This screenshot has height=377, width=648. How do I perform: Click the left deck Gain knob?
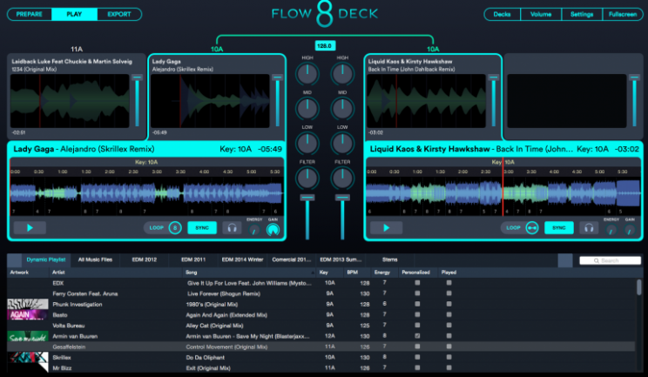pos(273,230)
